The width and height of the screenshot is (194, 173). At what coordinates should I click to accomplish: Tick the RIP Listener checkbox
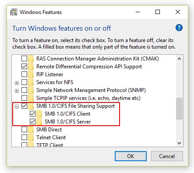tap(24, 74)
